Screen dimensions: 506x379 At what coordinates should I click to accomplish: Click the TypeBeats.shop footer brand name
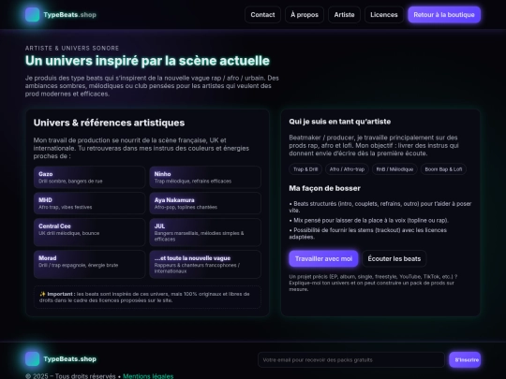pos(69,358)
